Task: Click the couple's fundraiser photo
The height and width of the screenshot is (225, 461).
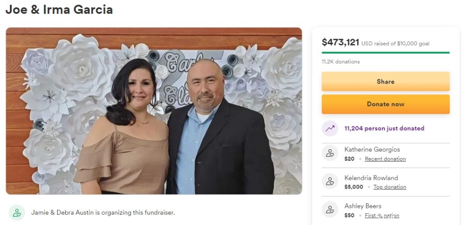Action: coord(154,111)
